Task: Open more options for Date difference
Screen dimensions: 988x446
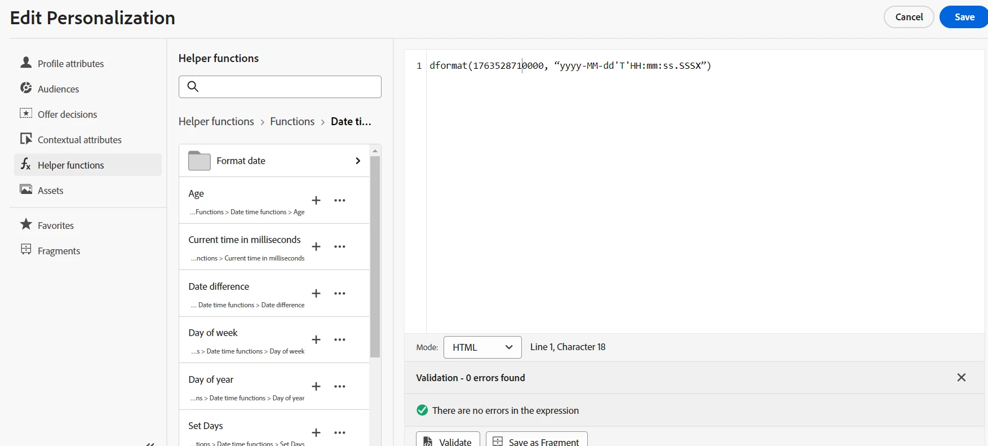Action: click(340, 294)
